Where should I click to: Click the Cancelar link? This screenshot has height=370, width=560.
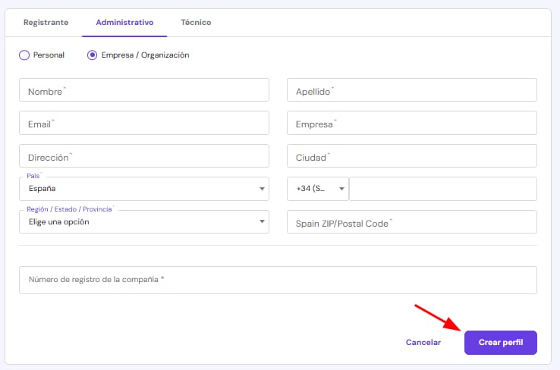pyautogui.click(x=423, y=343)
